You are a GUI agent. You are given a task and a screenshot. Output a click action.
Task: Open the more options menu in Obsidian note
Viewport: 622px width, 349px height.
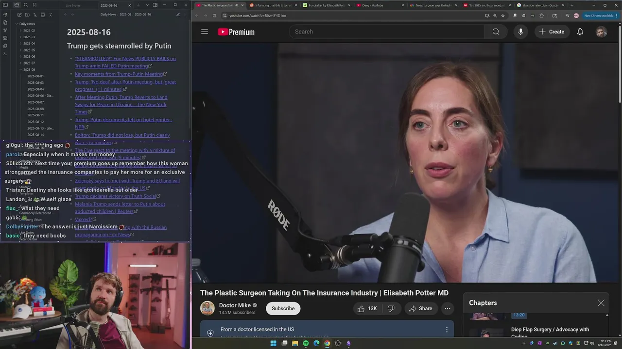click(186, 15)
